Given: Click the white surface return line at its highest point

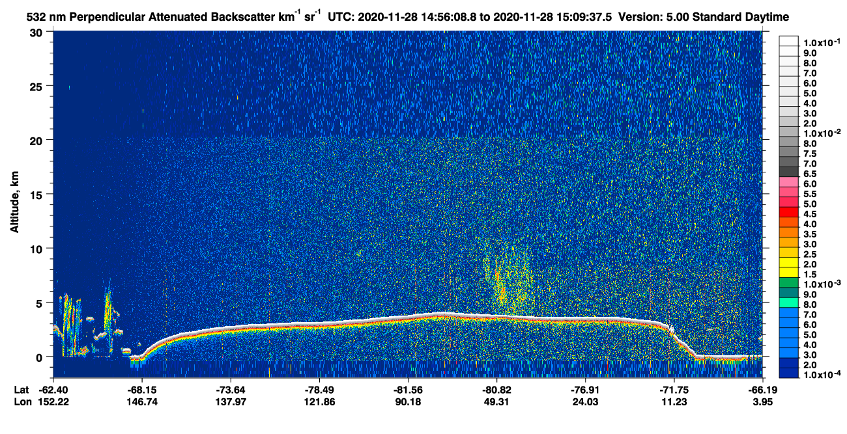Looking at the screenshot, I should 443,314.
